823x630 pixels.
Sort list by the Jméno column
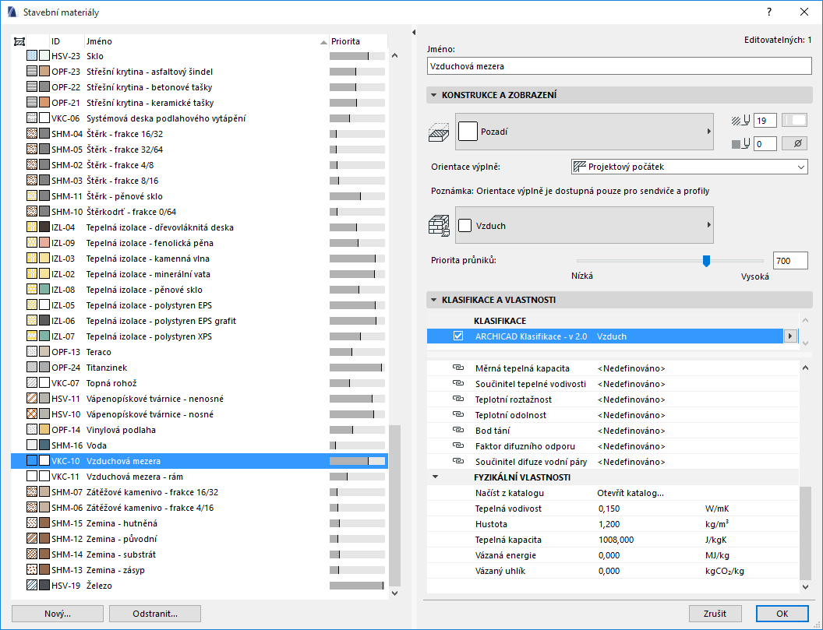[207, 41]
